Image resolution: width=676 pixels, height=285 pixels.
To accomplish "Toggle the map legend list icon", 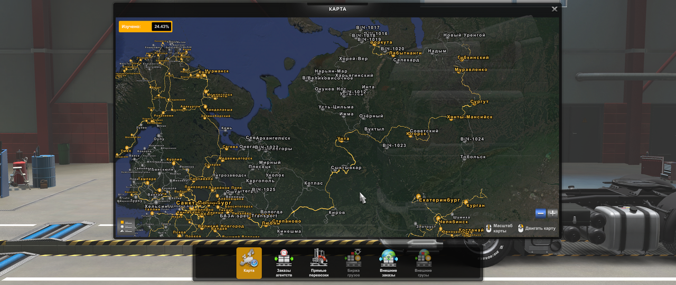I will coord(126,226).
